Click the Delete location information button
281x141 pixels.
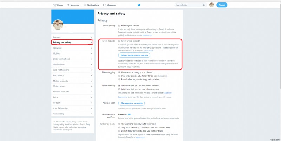click(134, 55)
